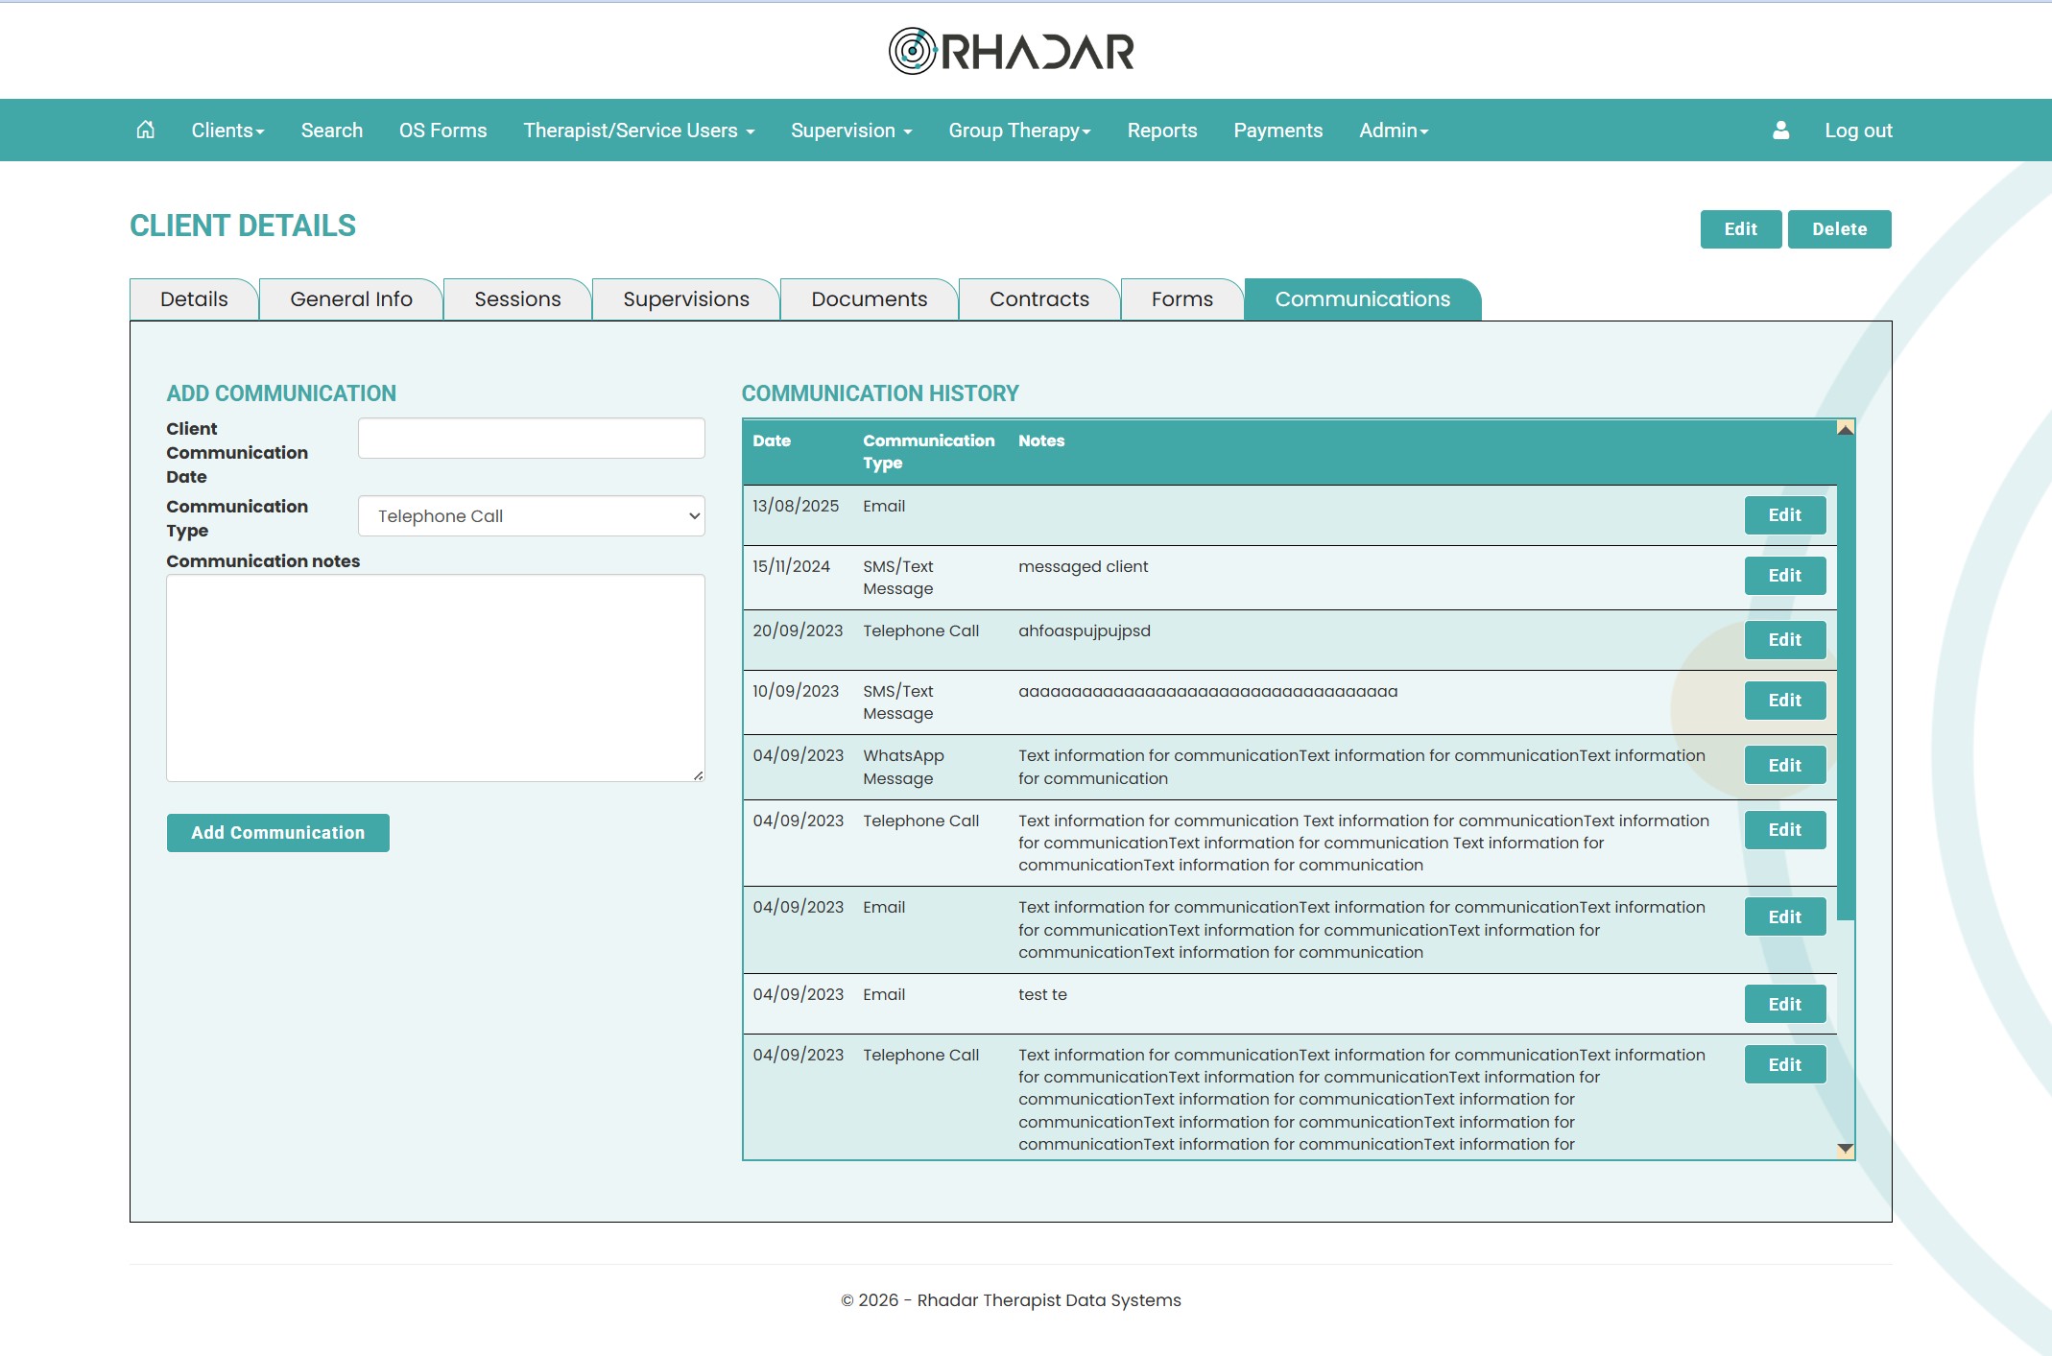Open Reports from navigation bar
2052x1356 pixels.
(1162, 131)
